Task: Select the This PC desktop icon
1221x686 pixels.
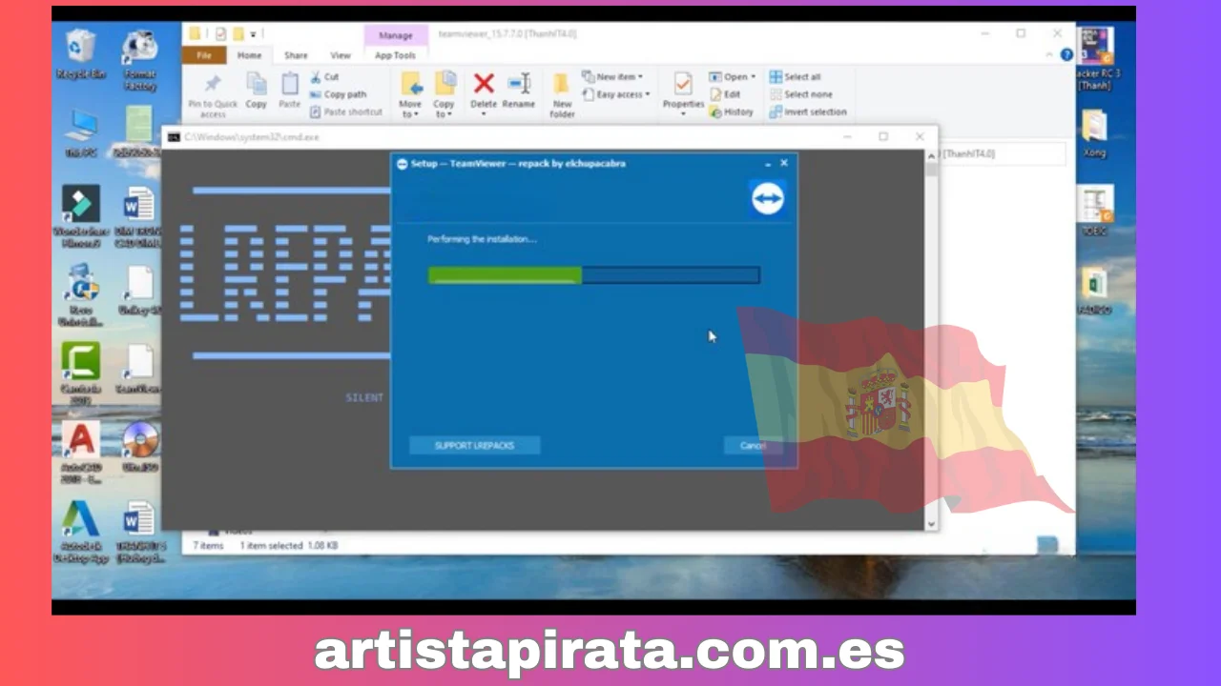Action: 80,132
